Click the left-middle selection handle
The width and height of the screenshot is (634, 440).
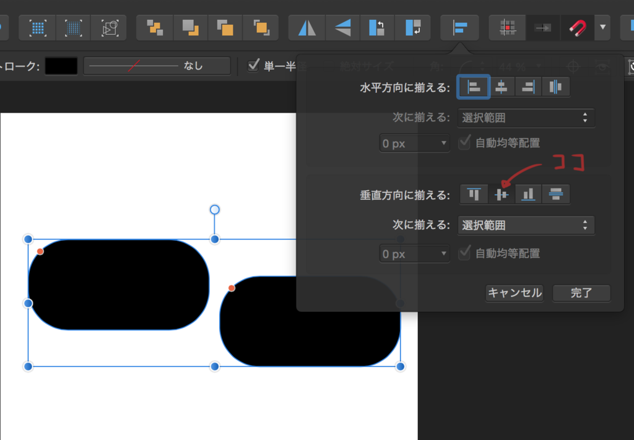tap(28, 303)
